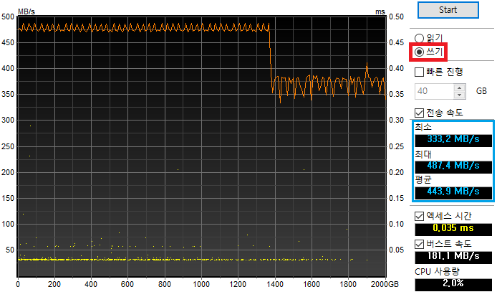497x297 pixels.
Task: Click the ms axis unit label
Action: (380, 11)
